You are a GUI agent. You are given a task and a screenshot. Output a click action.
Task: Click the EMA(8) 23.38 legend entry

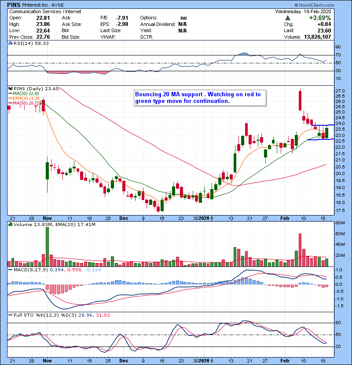click(24, 99)
